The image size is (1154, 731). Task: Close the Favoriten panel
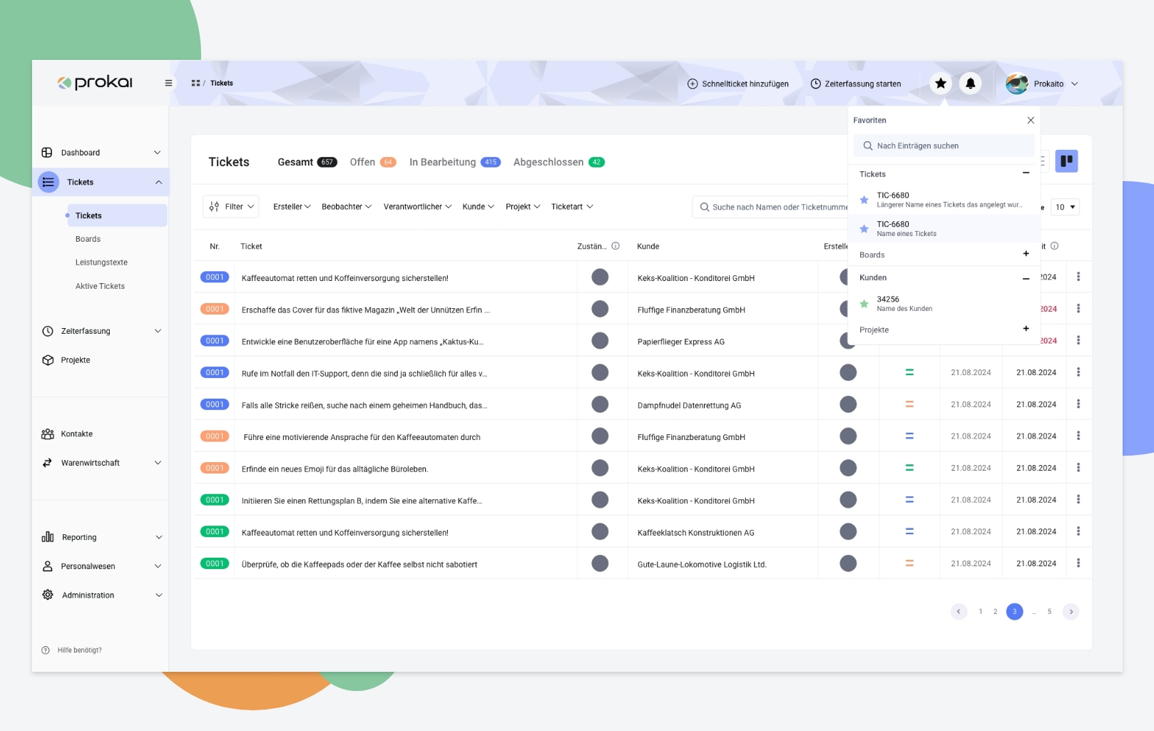pyautogui.click(x=1031, y=120)
